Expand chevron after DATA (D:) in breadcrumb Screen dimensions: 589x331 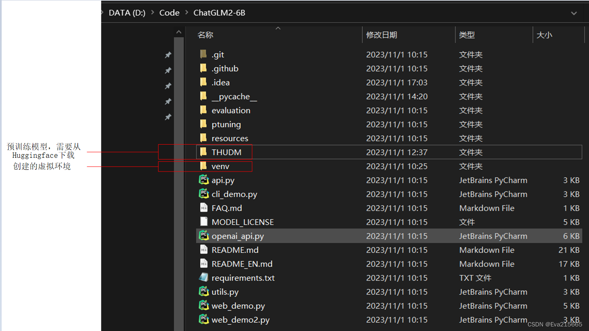152,13
